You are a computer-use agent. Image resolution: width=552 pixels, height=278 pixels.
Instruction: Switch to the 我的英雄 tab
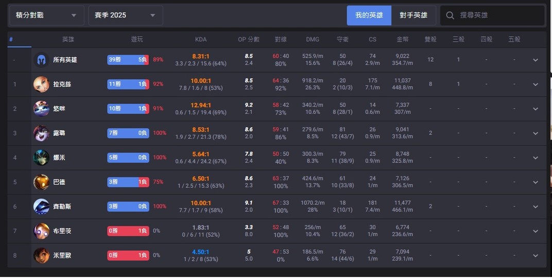click(369, 15)
